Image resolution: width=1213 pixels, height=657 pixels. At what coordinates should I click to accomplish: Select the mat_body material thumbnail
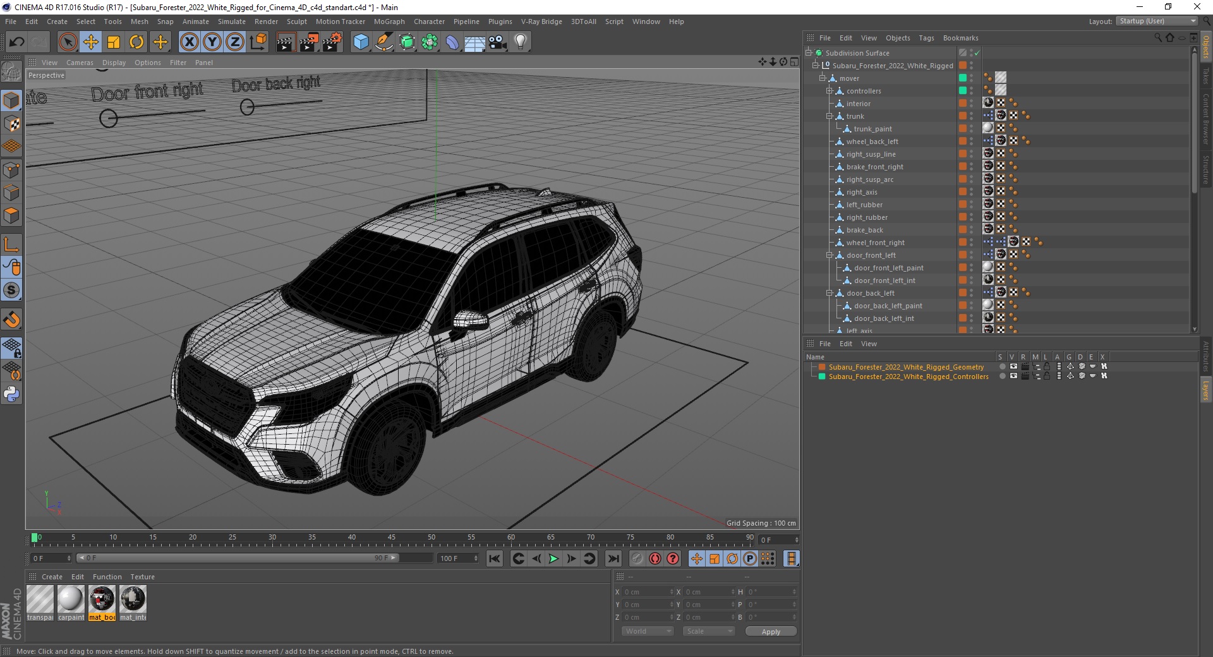point(102,599)
